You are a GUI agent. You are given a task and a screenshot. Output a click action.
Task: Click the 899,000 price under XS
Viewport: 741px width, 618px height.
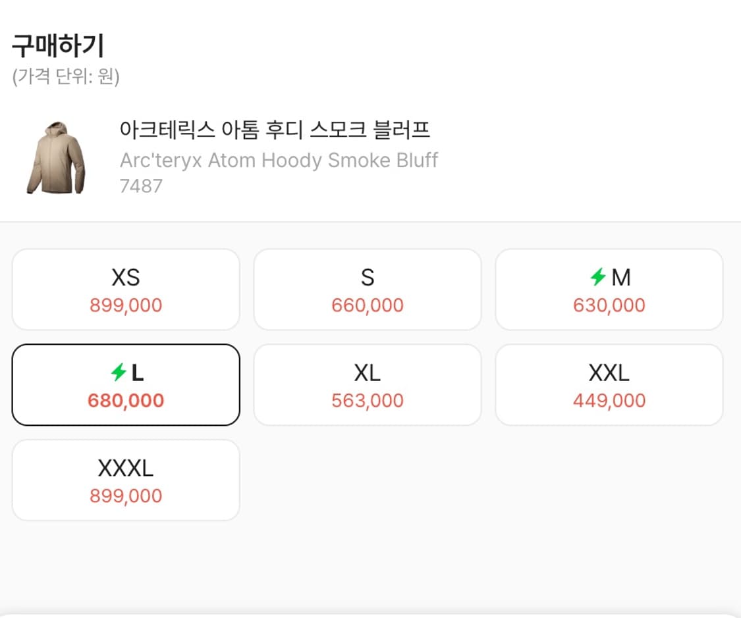(126, 305)
